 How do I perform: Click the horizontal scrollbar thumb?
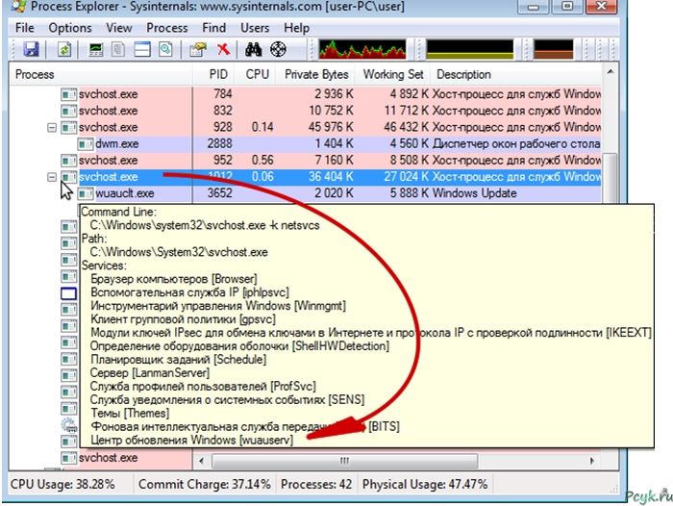[344, 461]
